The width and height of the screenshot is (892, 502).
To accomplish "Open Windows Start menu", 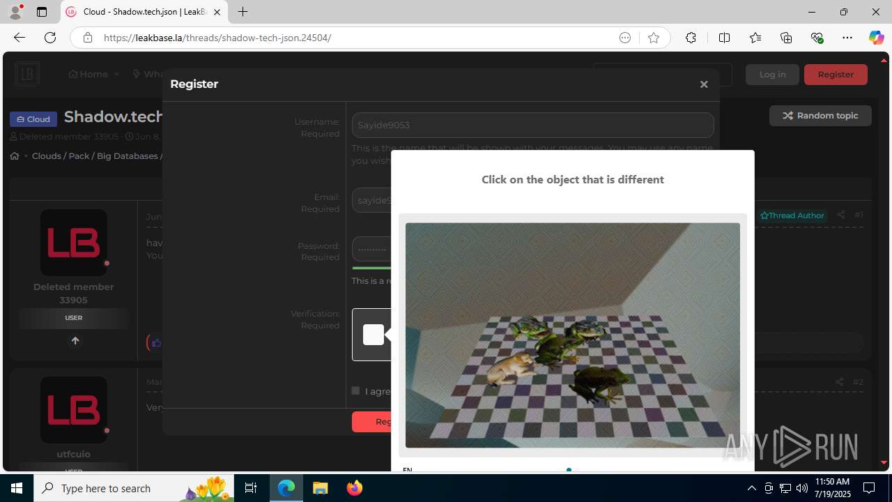I will point(17,488).
